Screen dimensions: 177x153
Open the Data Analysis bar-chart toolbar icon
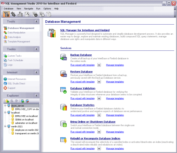click(x=20, y=14)
